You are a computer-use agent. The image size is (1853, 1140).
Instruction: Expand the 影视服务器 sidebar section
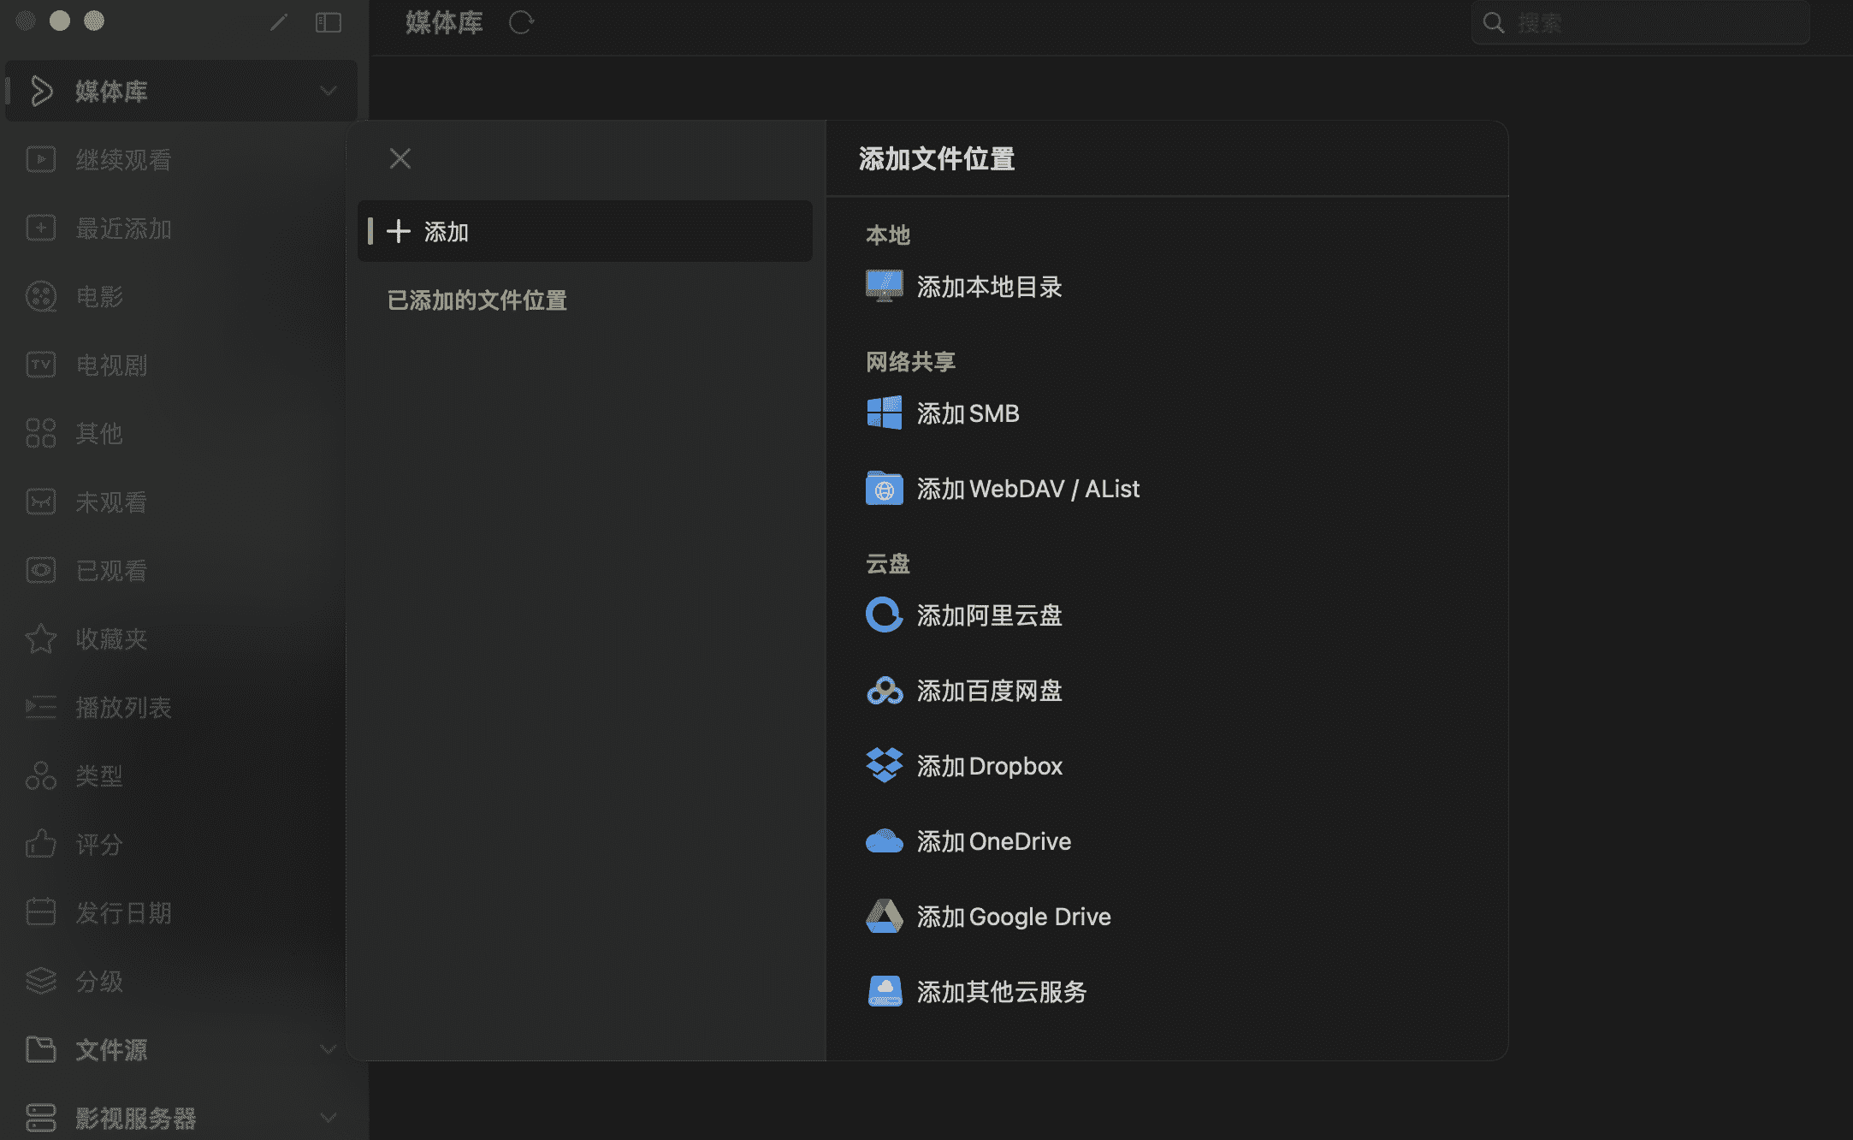pyautogui.click(x=328, y=1118)
